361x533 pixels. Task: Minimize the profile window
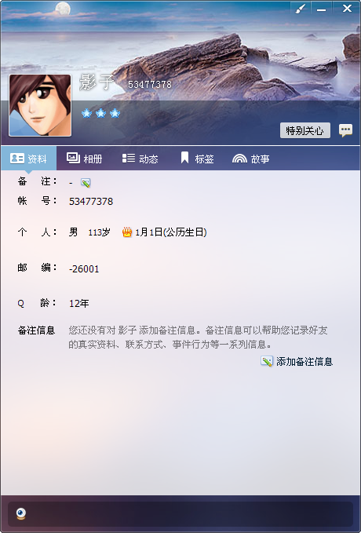pyautogui.click(x=321, y=9)
